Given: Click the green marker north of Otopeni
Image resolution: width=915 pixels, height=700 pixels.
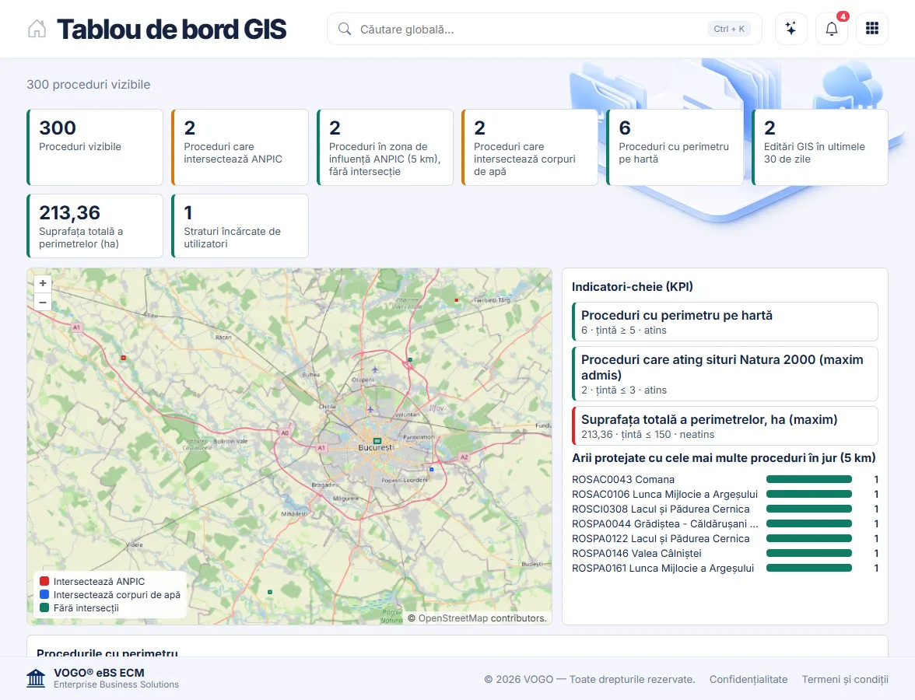Looking at the screenshot, I should tap(410, 360).
